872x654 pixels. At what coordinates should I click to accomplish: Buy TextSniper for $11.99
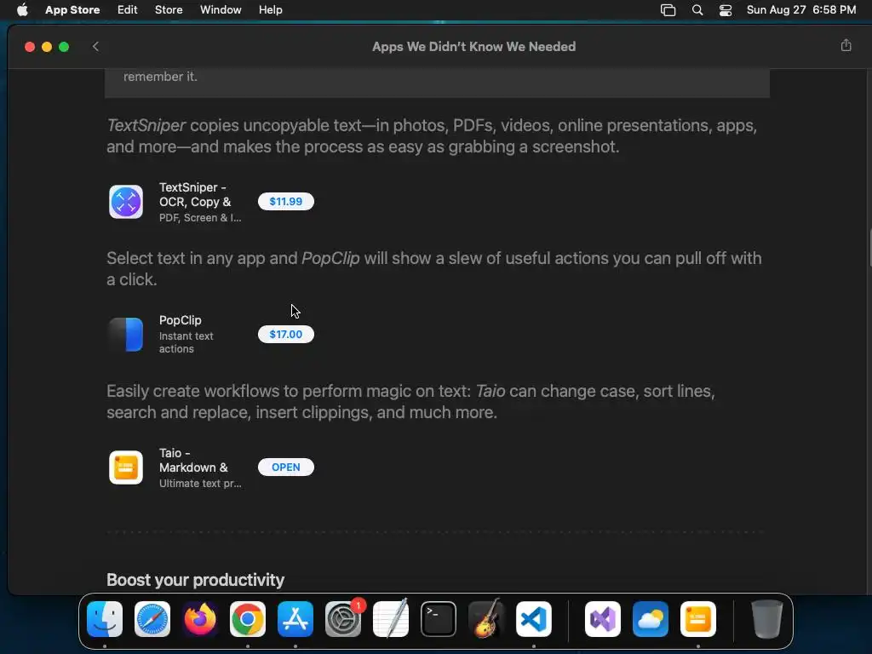pyautogui.click(x=286, y=201)
